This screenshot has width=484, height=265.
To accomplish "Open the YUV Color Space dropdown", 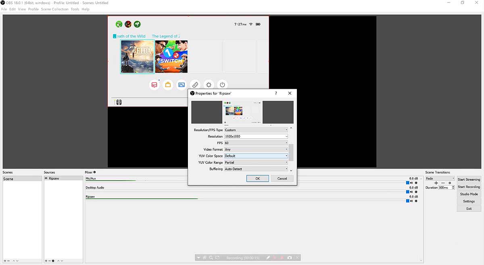I will pos(256,156).
